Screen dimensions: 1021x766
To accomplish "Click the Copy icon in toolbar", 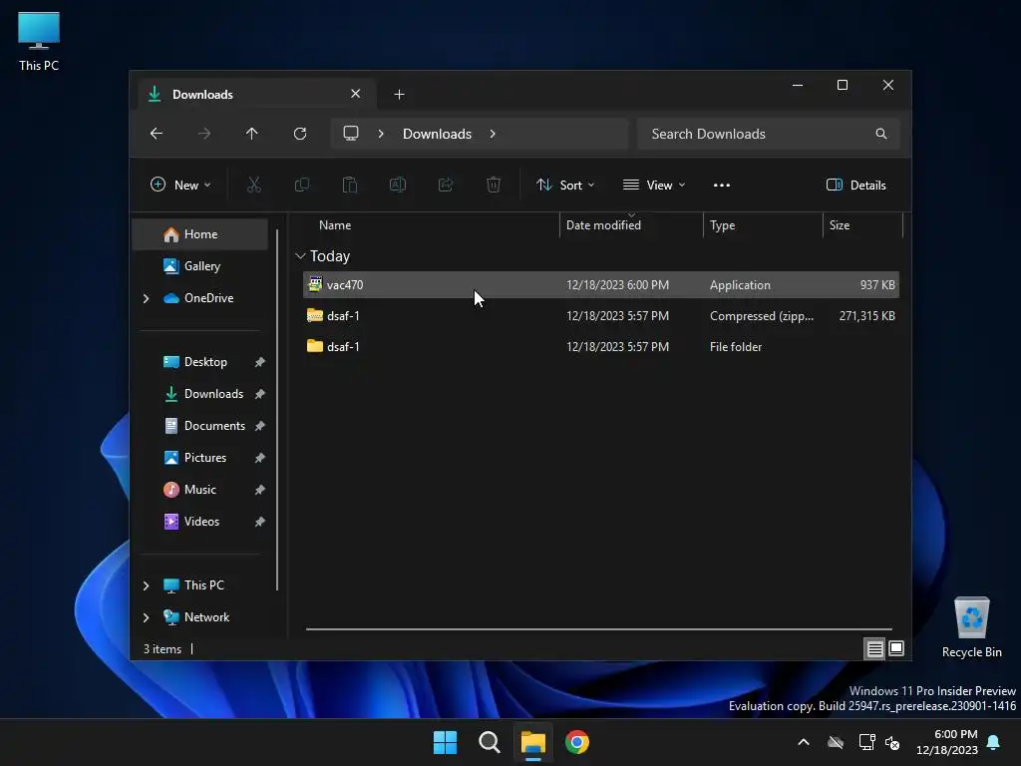I will coord(302,185).
